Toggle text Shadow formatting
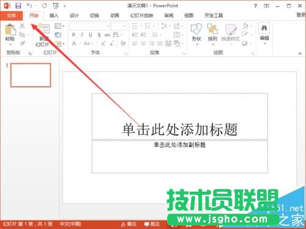306x229 pixels. click(99, 35)
